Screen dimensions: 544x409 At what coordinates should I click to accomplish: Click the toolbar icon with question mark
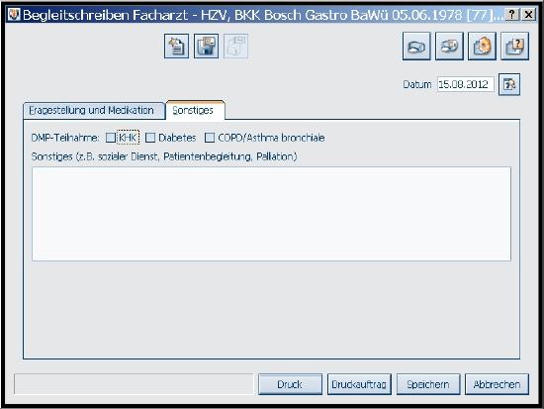click(515, 47)
